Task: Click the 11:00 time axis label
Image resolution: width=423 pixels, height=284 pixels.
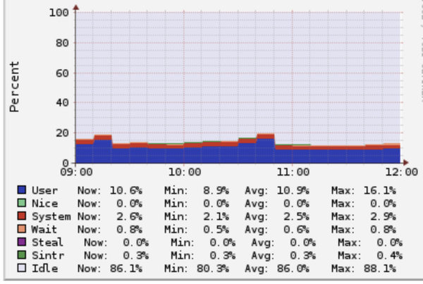Action: pos(293,172)
